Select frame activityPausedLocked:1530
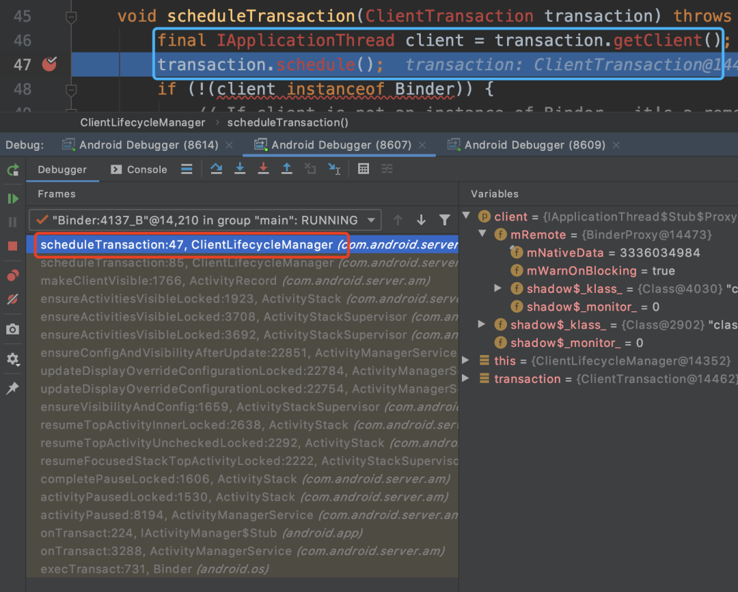 [x=243, y=496]
